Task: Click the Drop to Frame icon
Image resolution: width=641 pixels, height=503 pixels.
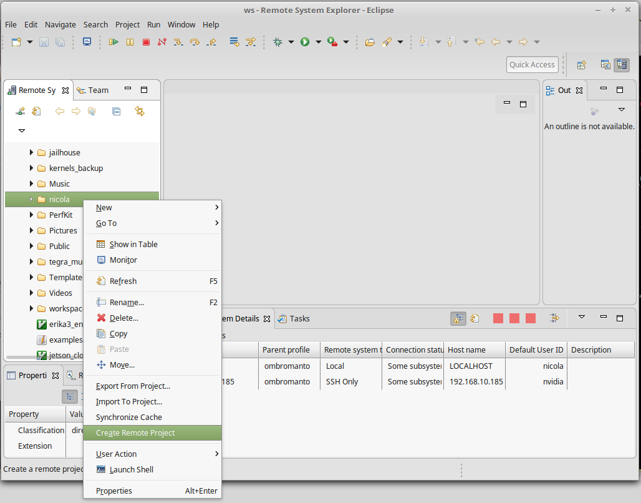Action: pyautogui.click(x=234, y=42)
